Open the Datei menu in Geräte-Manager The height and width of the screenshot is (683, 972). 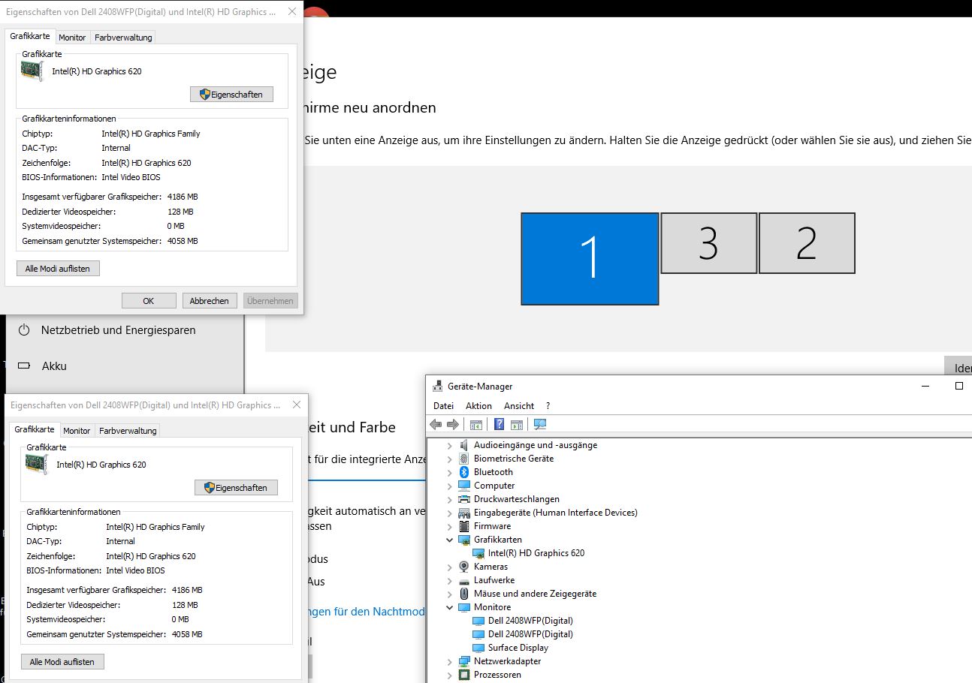(x=443, y=406)
